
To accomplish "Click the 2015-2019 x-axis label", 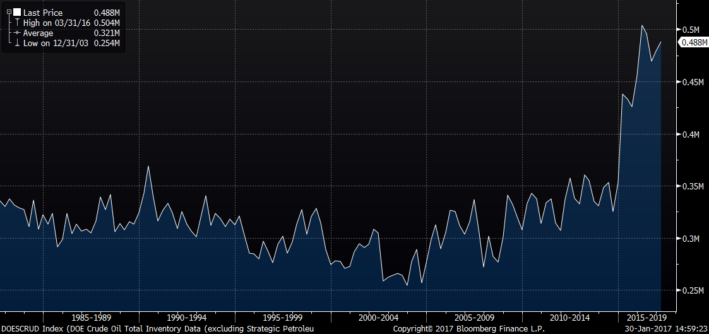I will [x=647, y=318].
